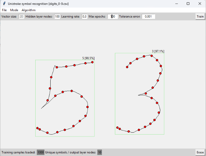Open the Algorithm menu
Screen dimensions: 206x156
point(29,10)
